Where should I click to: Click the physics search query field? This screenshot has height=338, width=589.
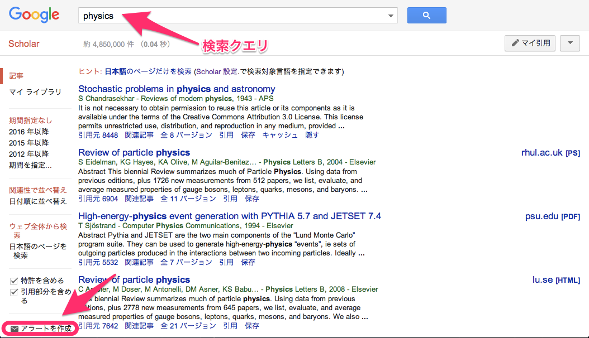pos(237,16)
